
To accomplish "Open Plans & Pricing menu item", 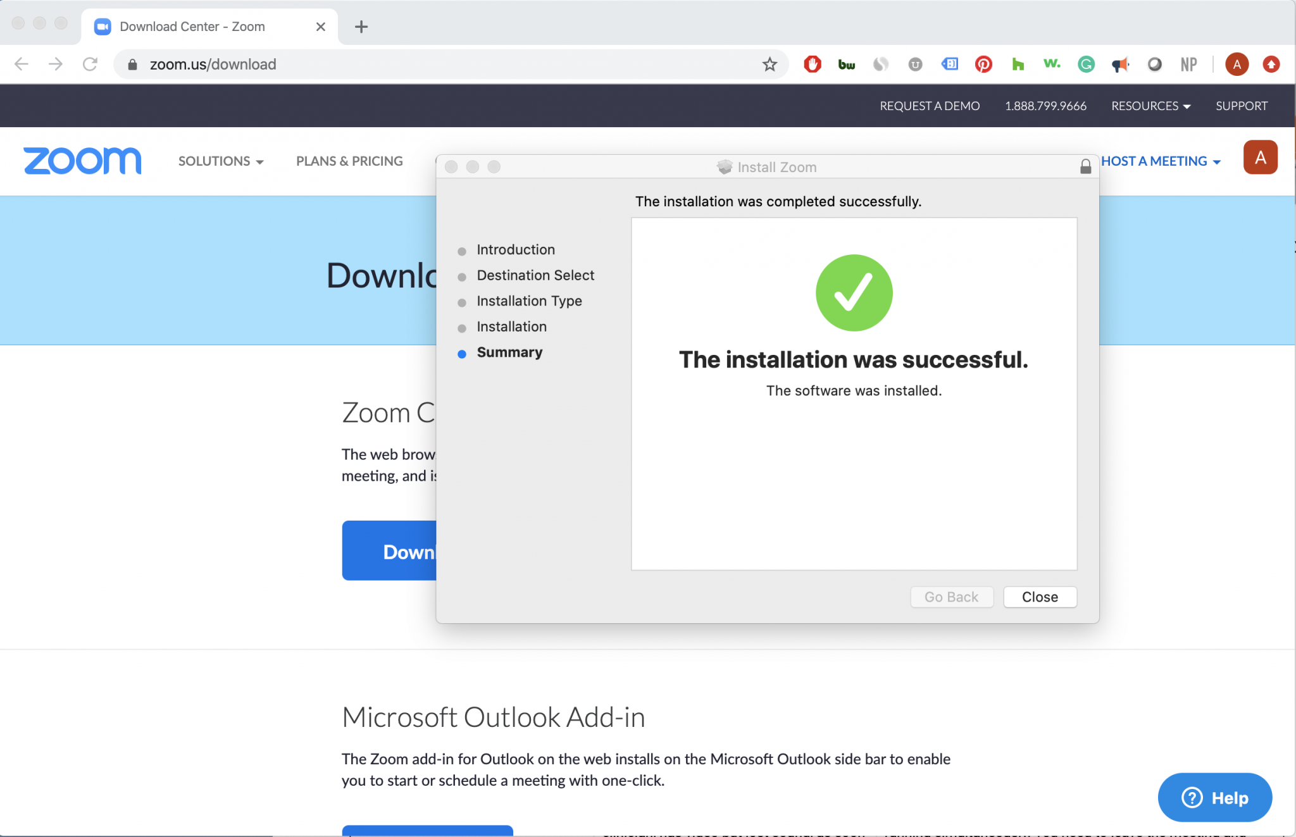I will coord(349,161).
